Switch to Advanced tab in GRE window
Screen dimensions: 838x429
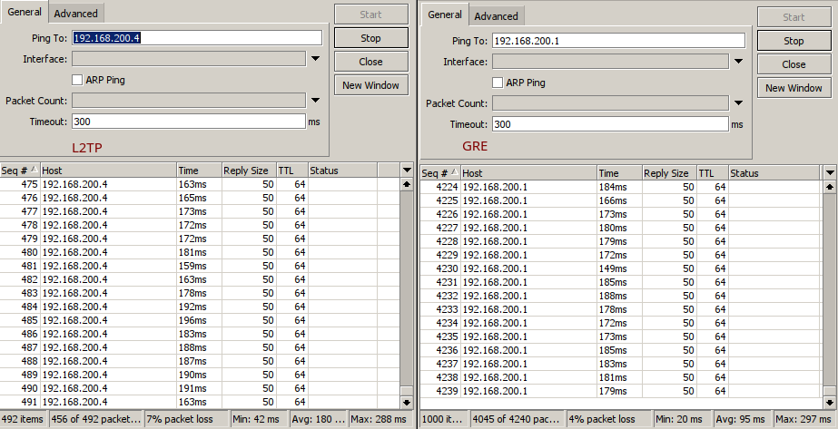(496, 16)
